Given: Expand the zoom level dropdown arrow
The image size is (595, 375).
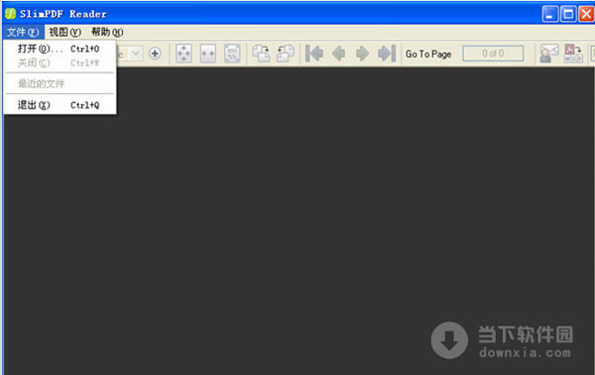Looking at the screenshot, I should (136, 54).
